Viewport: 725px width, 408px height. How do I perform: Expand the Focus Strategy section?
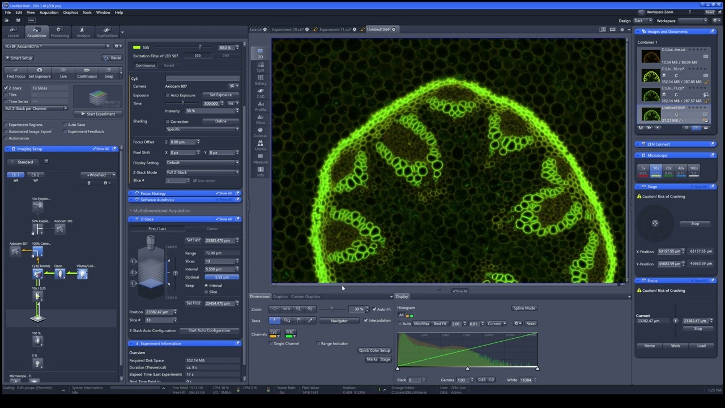[x=131, y=193]
